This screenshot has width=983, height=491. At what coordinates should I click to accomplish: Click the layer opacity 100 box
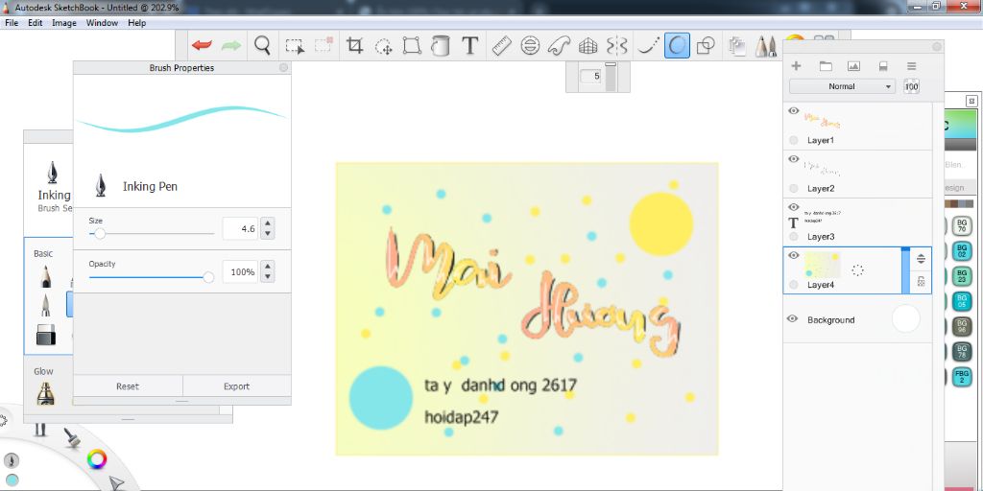tap(912, 86)
